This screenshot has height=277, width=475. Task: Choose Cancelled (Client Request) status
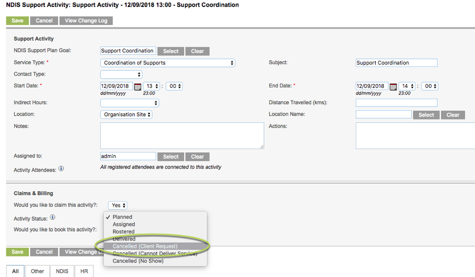(x=155, y=246)
